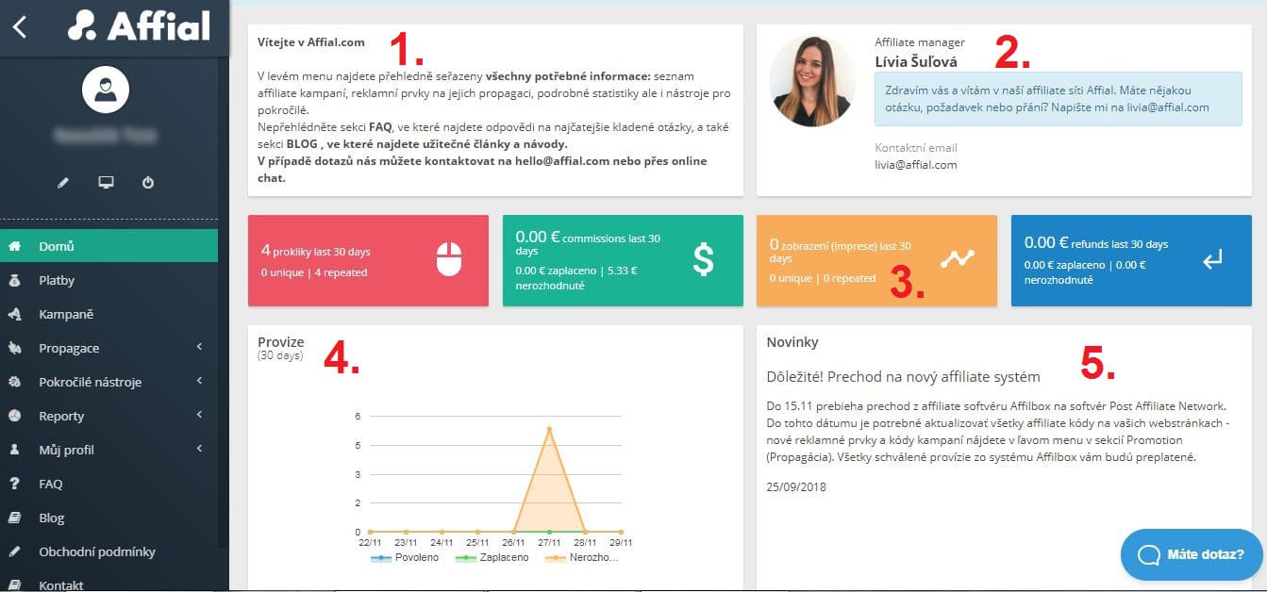
Task: Click the text 0 unique | 4 repeated
Action: 313,272
